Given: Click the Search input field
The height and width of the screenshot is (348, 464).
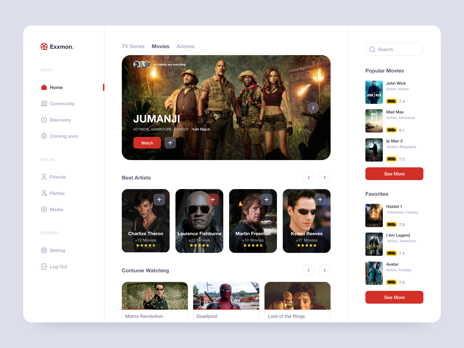Looking at the screenshot, I should (x=394, y=49).
